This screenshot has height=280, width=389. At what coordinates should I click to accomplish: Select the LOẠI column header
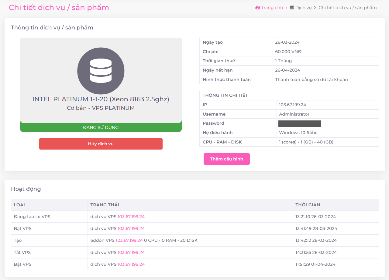20,205
